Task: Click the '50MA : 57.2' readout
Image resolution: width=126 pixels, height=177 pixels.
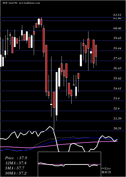Action: click(16, 173)
